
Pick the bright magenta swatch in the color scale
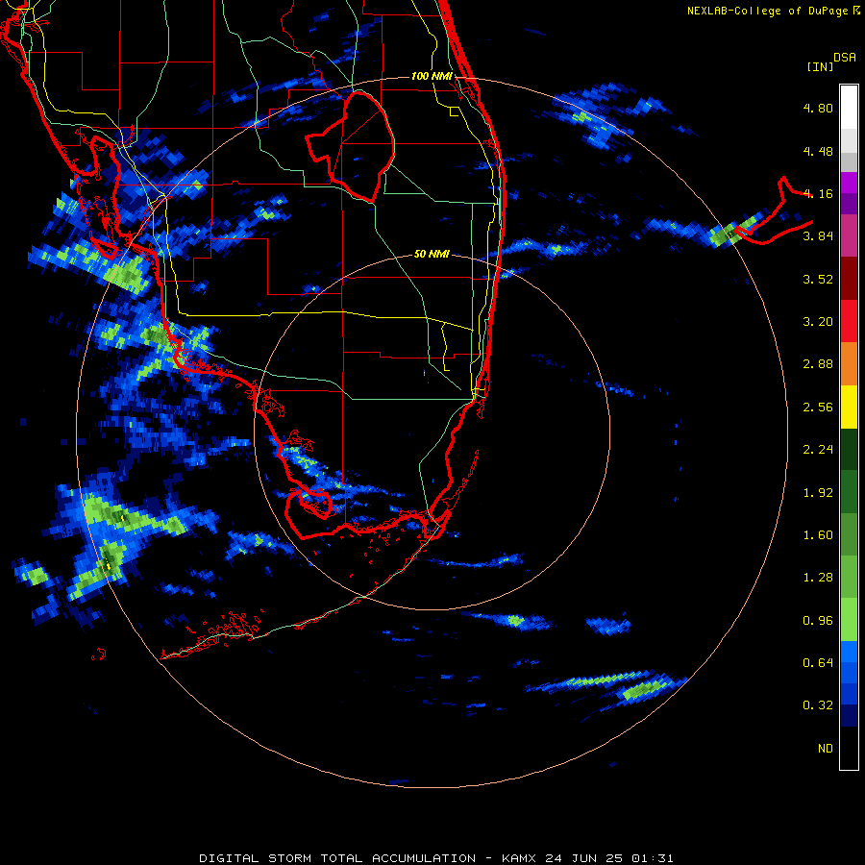(x=849, y=183)
